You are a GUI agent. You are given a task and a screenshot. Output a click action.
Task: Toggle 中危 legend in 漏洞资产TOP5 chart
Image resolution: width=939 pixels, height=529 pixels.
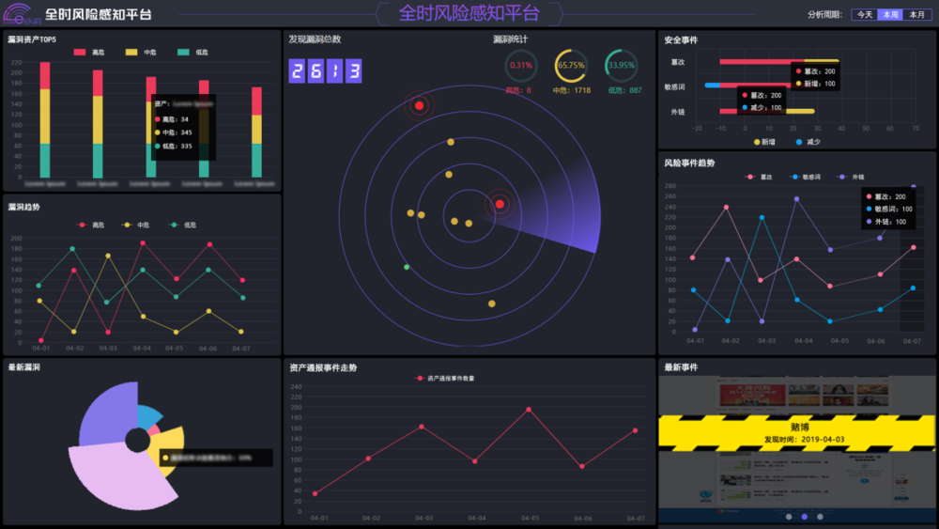(141, 52)
